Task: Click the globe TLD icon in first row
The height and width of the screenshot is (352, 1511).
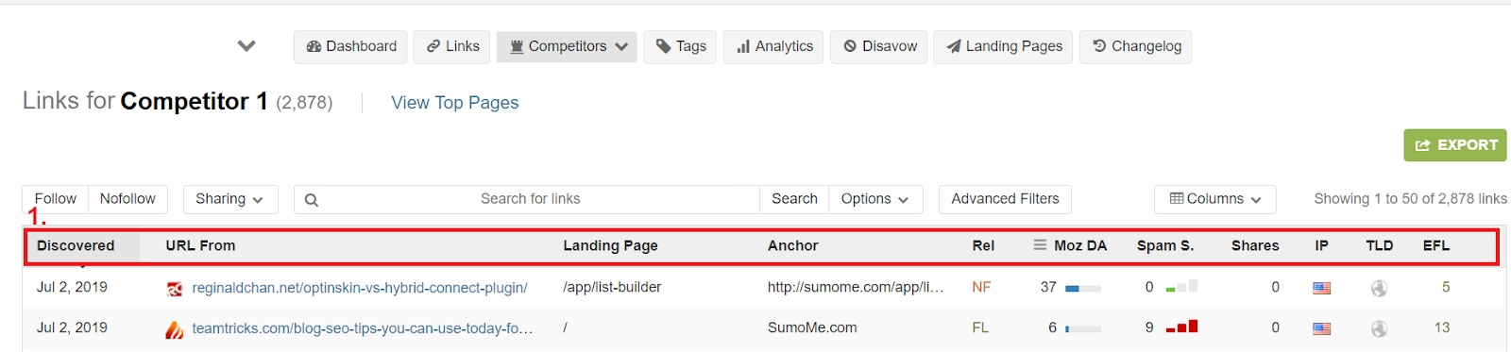Action: 1380,288
